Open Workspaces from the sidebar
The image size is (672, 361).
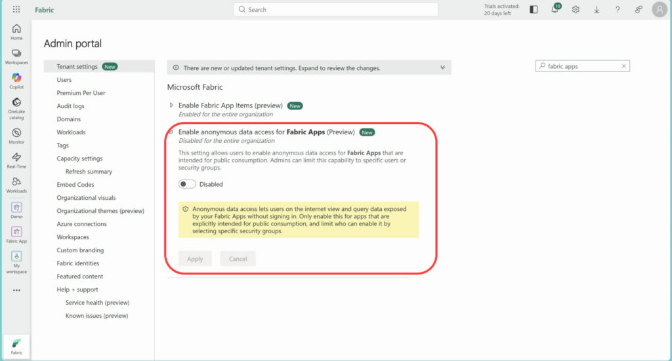point(16,56)
